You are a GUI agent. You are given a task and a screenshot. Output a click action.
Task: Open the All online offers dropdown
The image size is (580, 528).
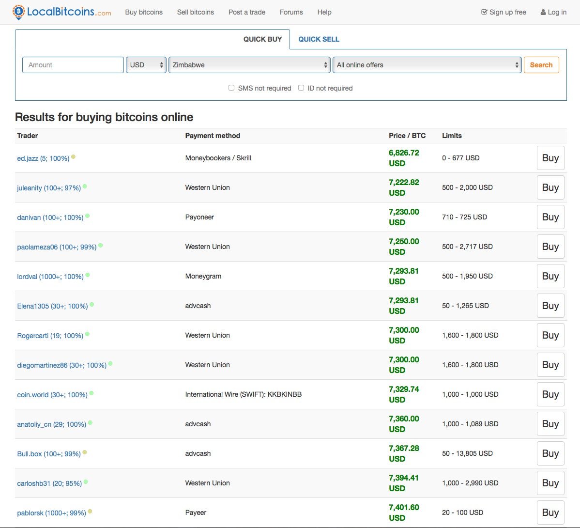[427, 65]
